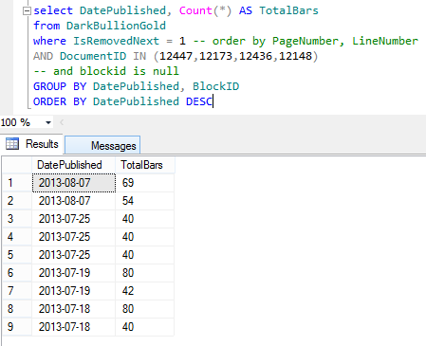Image resolution: width=426 pixels, height=346 pixels.
Task: Select row header number 9
Action: click(x=17, y=327)
